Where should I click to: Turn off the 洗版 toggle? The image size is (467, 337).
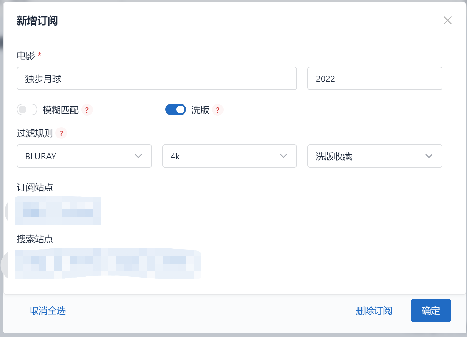coord(176,110)
